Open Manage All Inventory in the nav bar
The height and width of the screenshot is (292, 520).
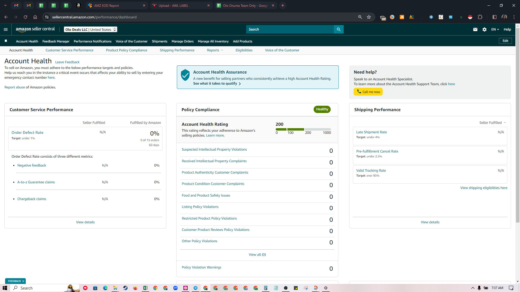coord(213,41)
